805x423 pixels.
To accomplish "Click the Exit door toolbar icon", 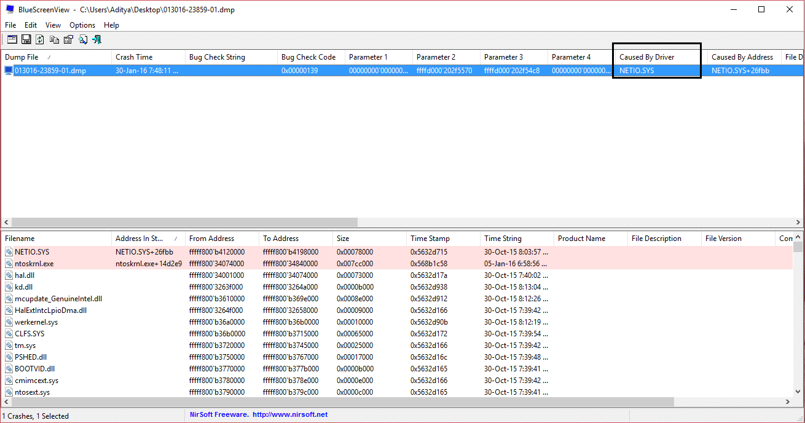I will click(96, 40).
